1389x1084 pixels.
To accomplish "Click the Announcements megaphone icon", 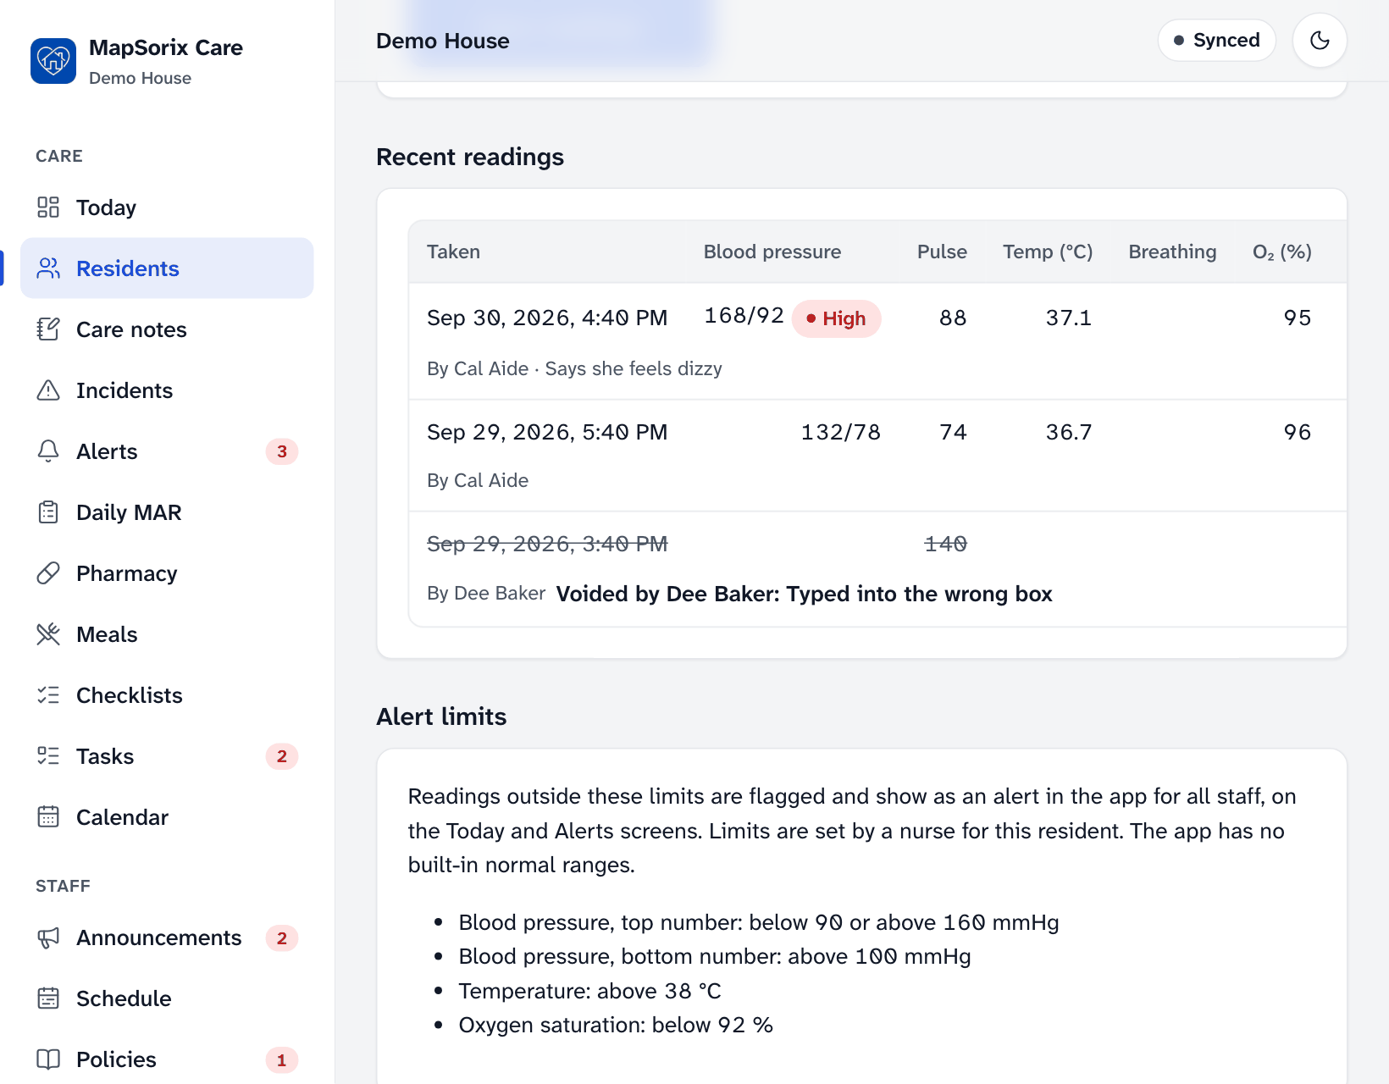I will pos(48,937).
